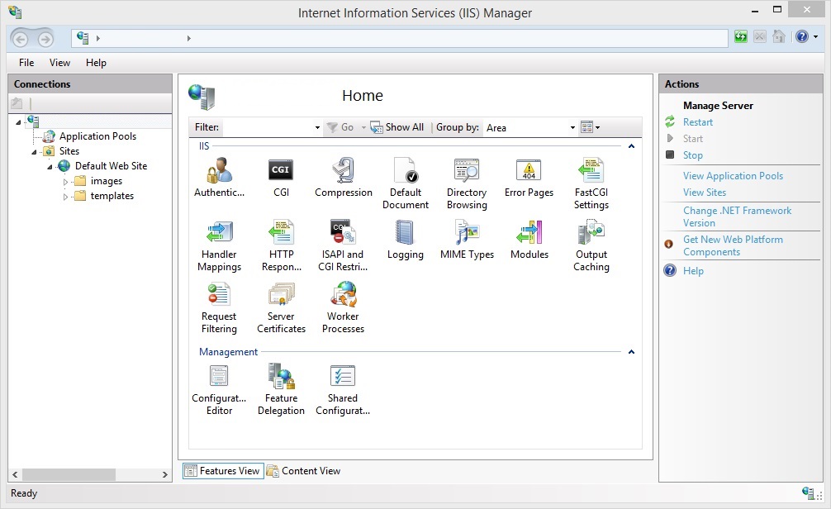831x509 pixels.
Task: Open FastCGI Settings
Action: (591, 183)
